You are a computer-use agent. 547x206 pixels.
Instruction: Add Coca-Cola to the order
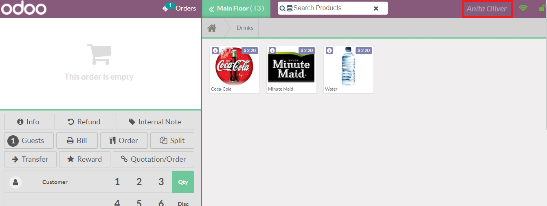(235, 69)
